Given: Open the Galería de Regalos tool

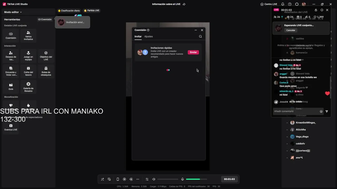Looking at the screenshot, I should (28, 87).
